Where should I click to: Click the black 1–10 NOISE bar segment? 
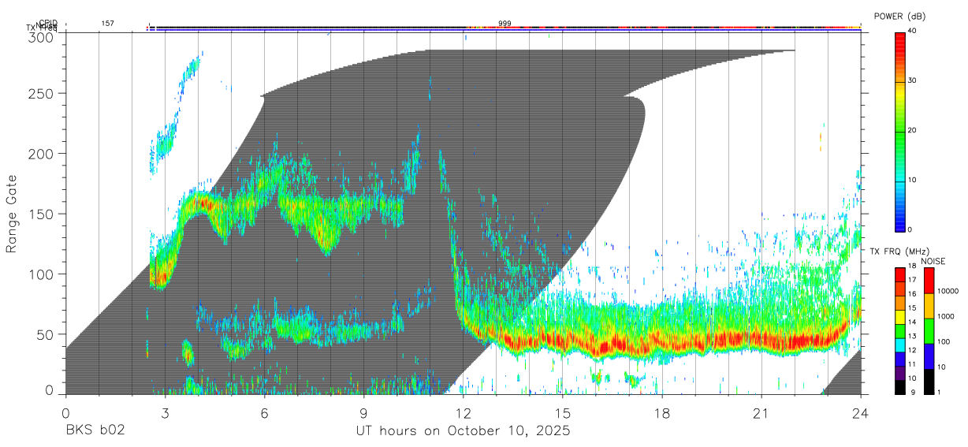[x=929, y=381]
